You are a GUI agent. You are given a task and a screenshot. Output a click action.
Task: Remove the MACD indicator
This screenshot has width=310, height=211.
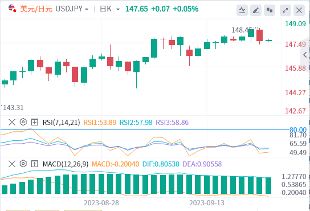tap(12, 164)
